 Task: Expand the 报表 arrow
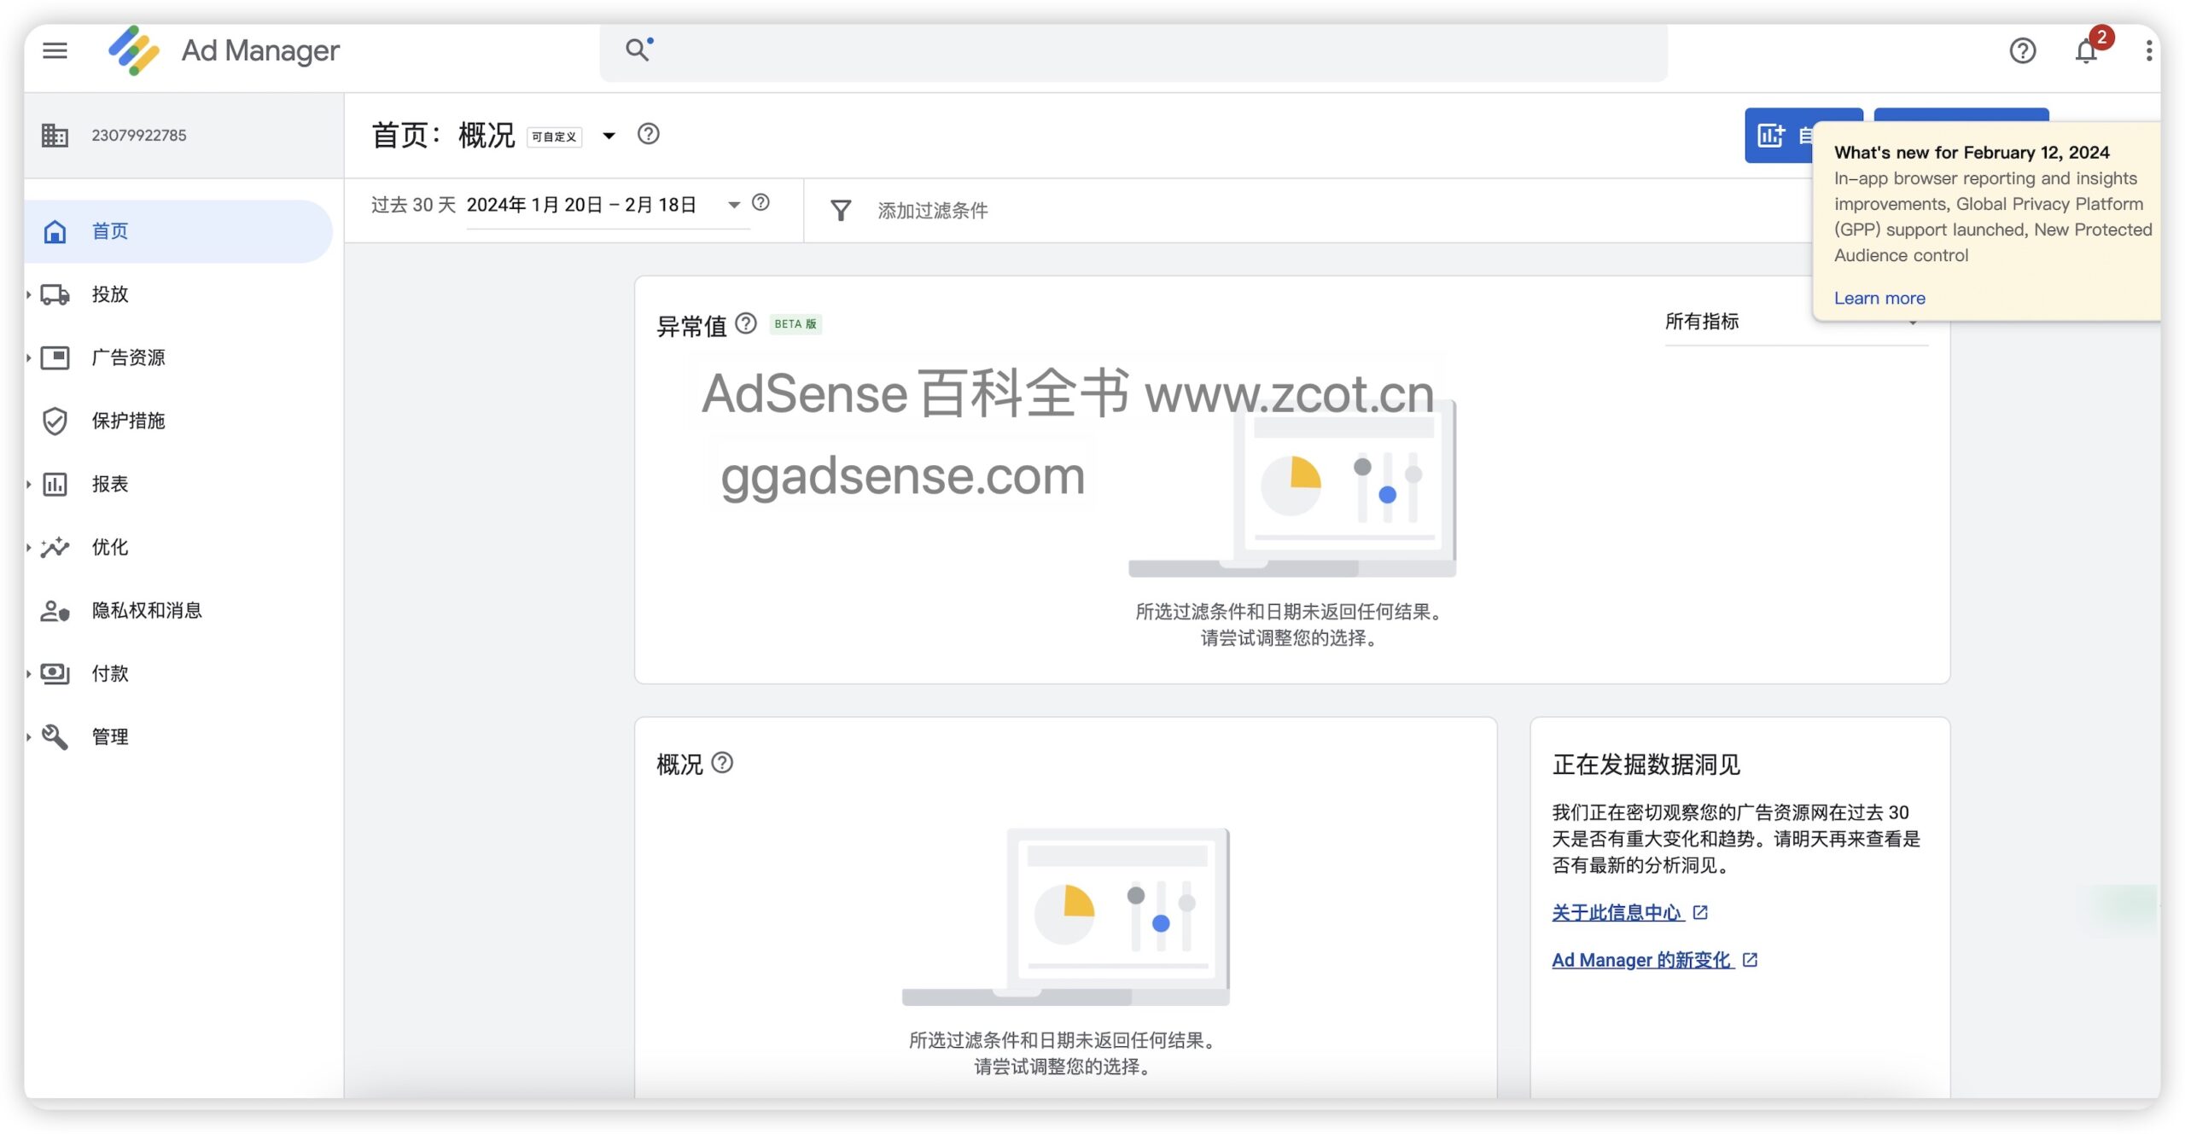coord(28,484)
